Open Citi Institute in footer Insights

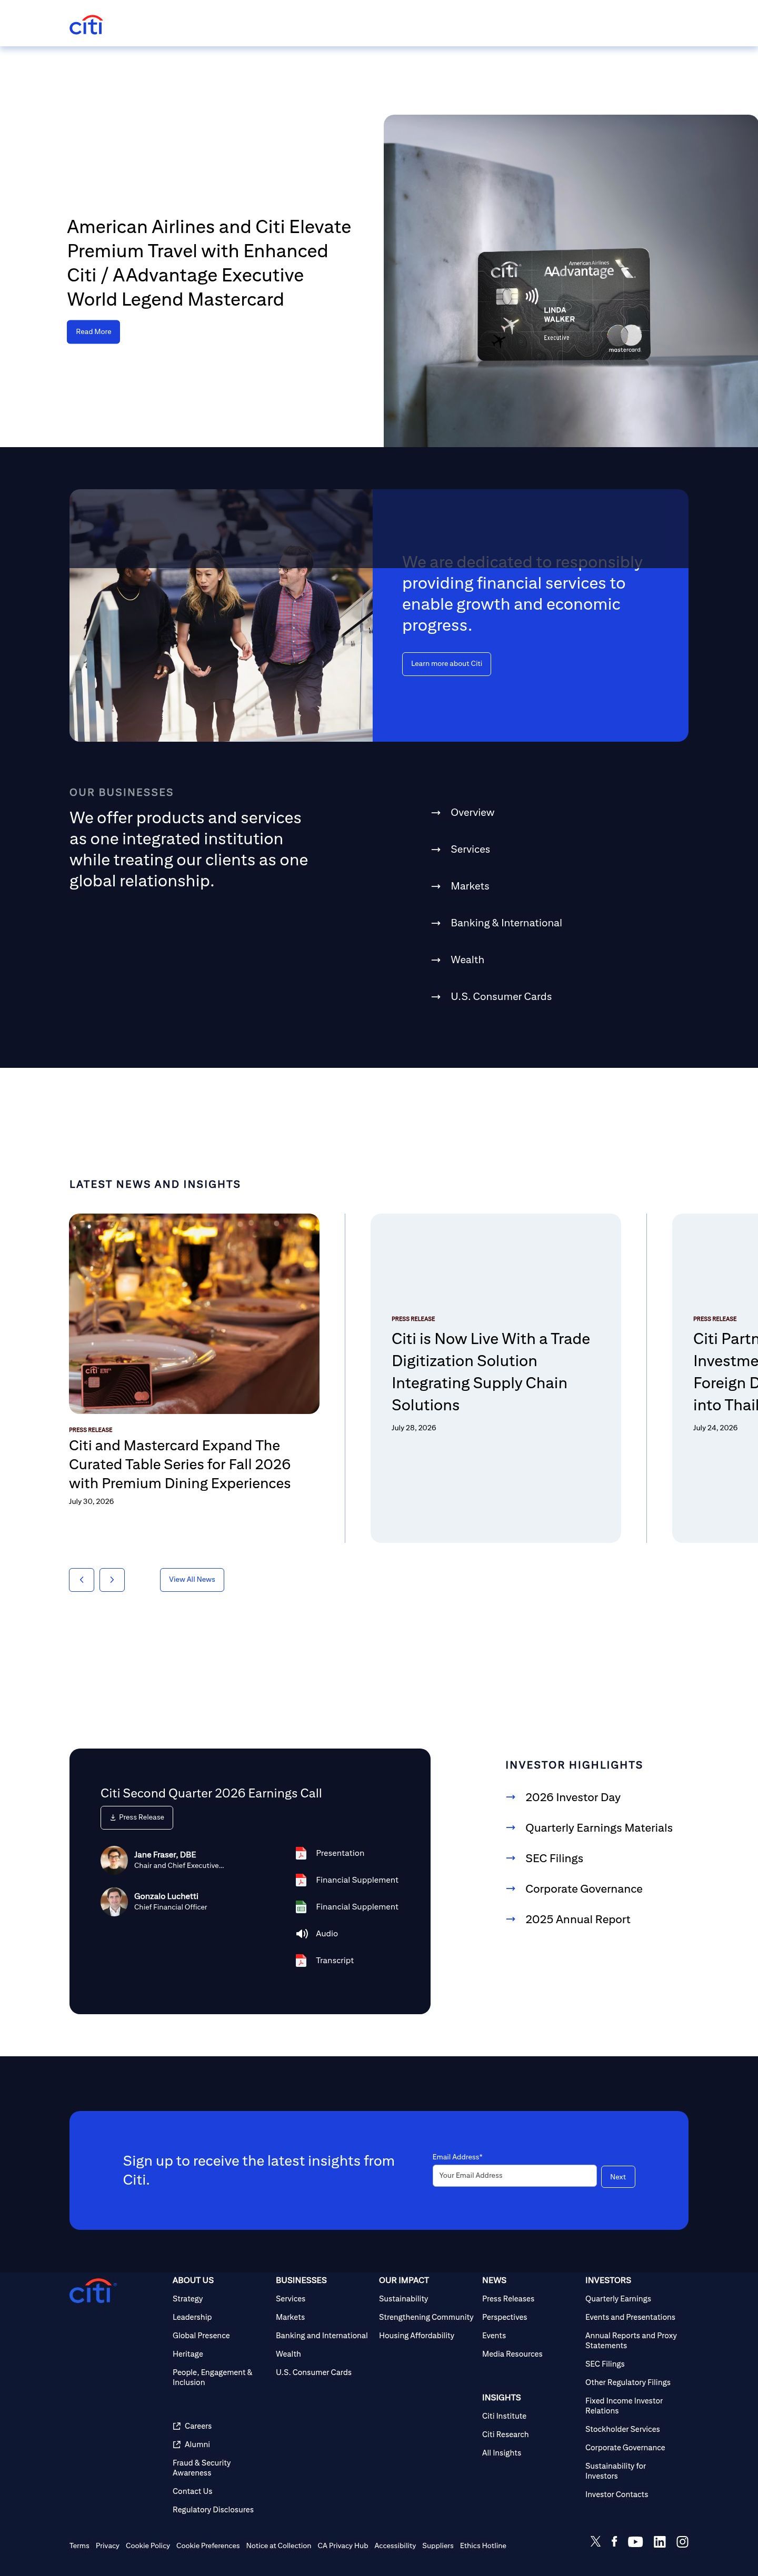click(504, 2416)
